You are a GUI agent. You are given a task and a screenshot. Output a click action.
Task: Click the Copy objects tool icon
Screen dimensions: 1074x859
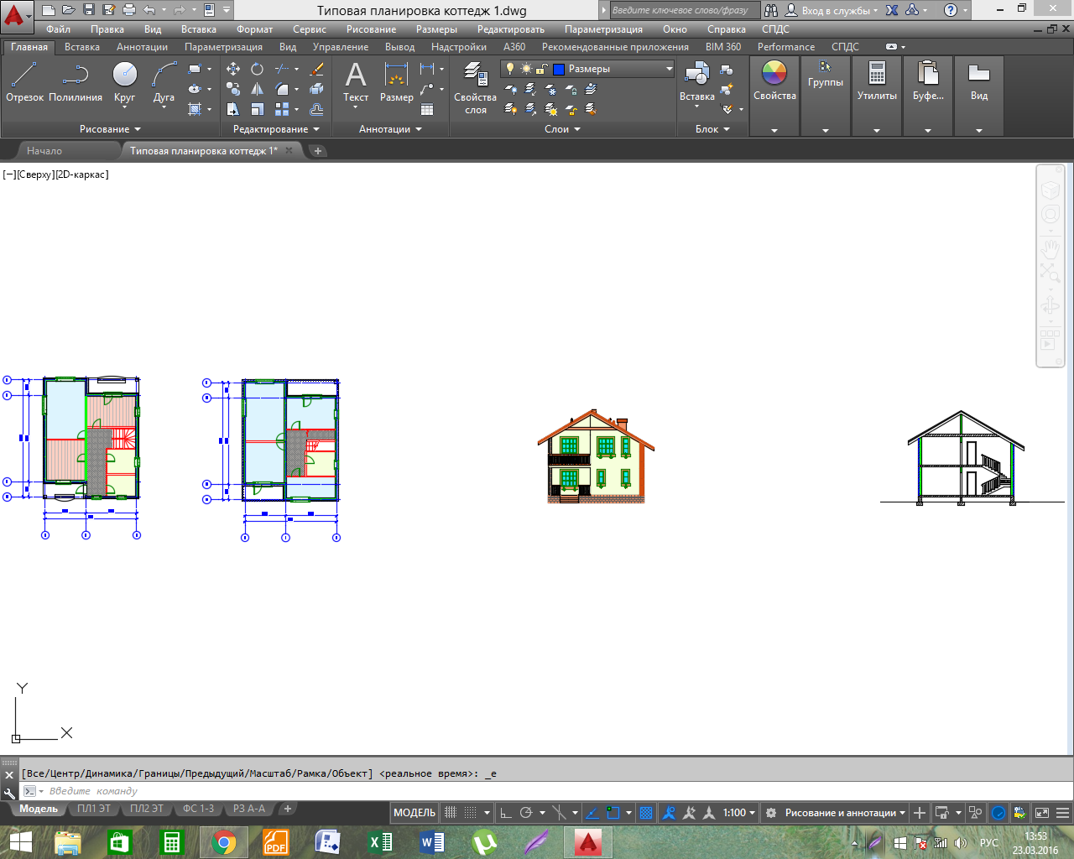pos(233,89)
